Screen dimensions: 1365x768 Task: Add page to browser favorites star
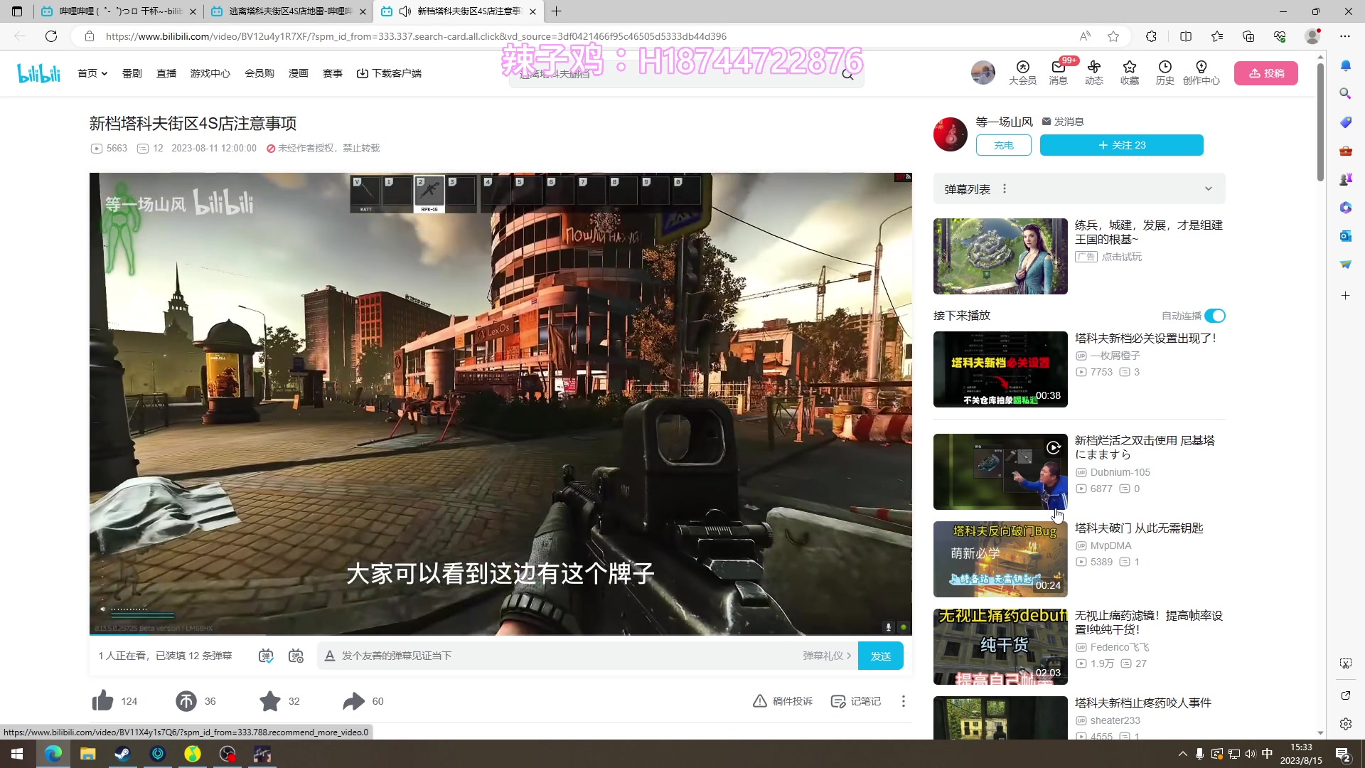tap(1113, 36)
